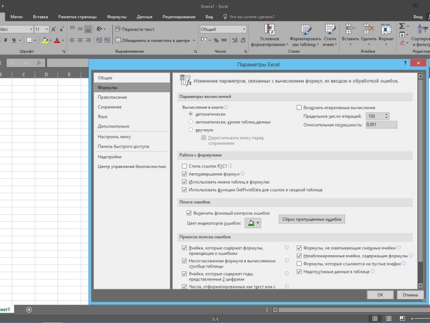Click the Decrease Indent icon

pyautogui.click(x=99, y=40)
